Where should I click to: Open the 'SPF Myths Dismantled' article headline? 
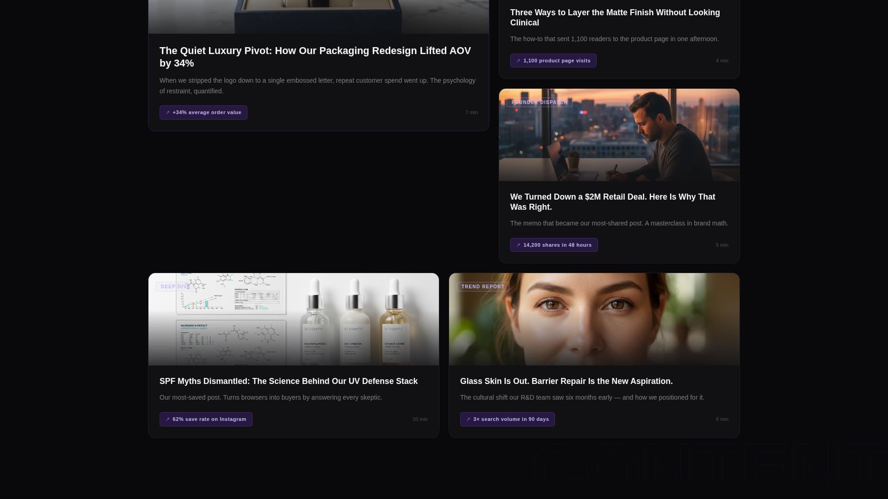[289, 381]
